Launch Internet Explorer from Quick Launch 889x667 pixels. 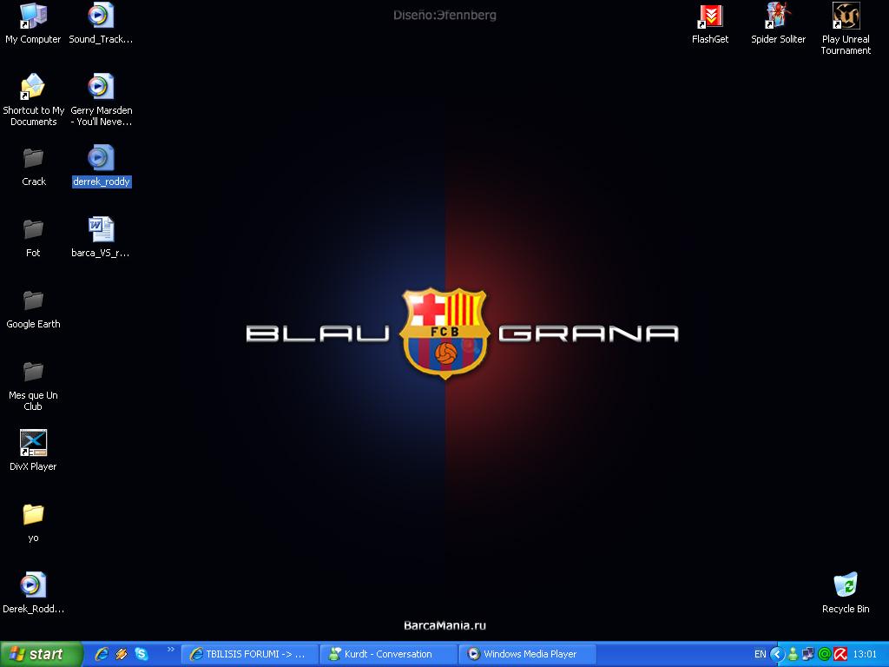(x=102, y=654)
